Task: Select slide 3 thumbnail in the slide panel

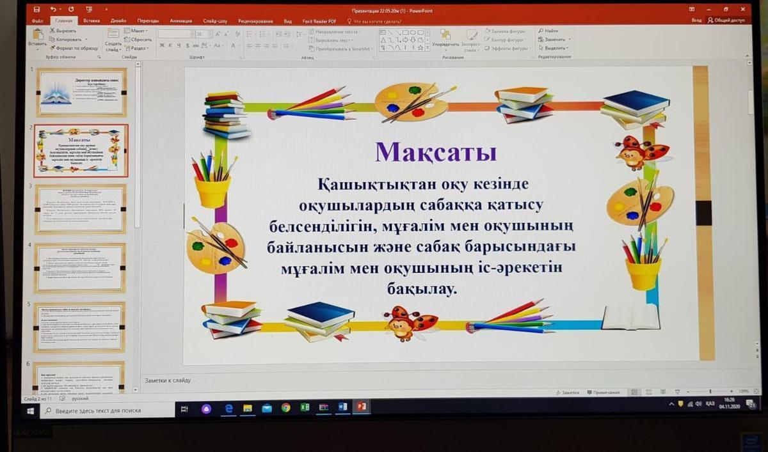Action: pos(80,208)
